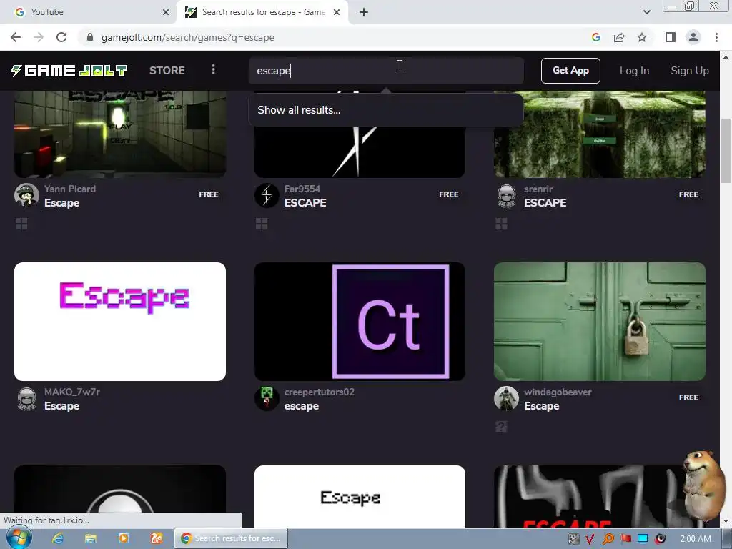The height and width of the screenshot is (549, 732).
Task: Expand the tab search dropdown arrow
Action: click(x=646, y=12)
